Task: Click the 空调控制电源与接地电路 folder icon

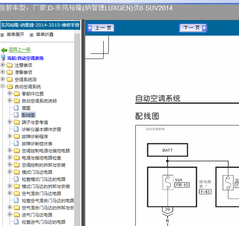Action: 17,150
